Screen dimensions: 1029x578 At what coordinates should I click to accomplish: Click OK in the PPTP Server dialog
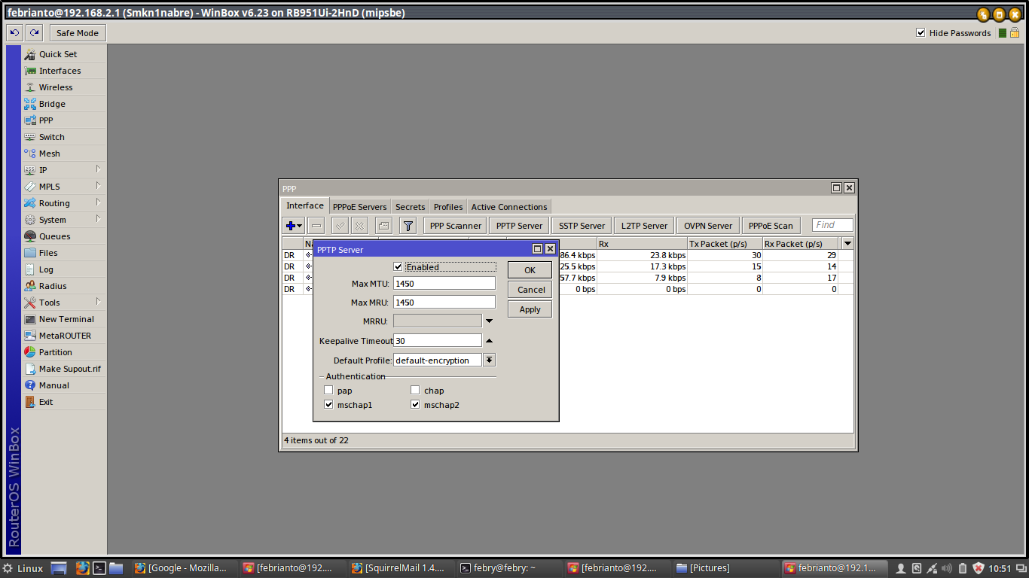point(530,270)
